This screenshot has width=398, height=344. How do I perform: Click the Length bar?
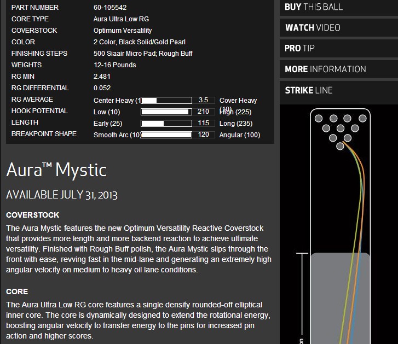pyautogui.click(x=166, y=123)
